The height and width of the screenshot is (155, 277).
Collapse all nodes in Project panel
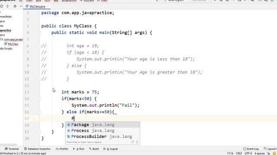7,6
